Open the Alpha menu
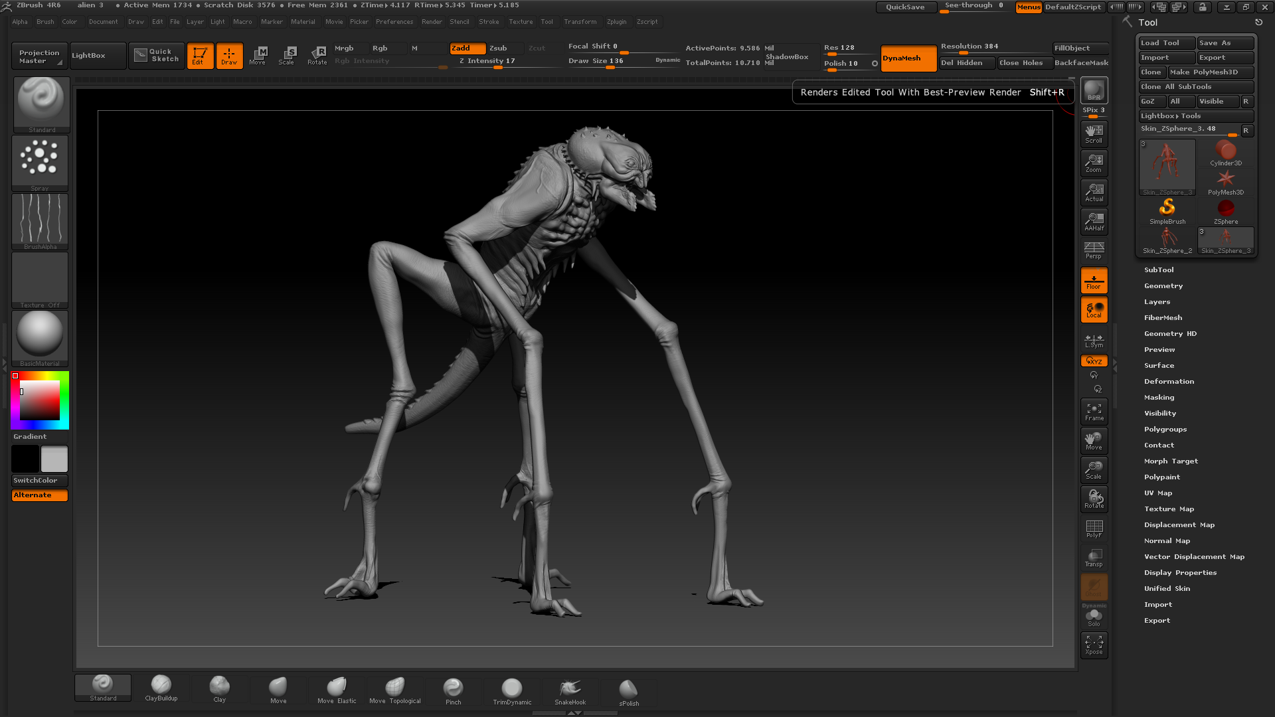Image resolution: width=1275 pixels, height=717 pixels. click(x=20, y=22)
